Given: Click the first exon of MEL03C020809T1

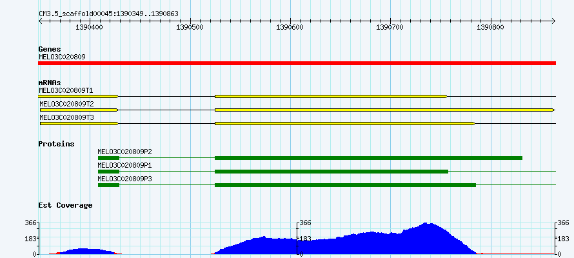Looking at the screenshot, I should coord(78,96).
